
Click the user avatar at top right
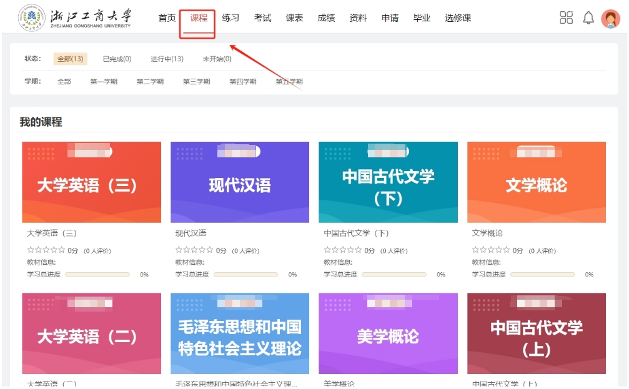pos(610,19)
